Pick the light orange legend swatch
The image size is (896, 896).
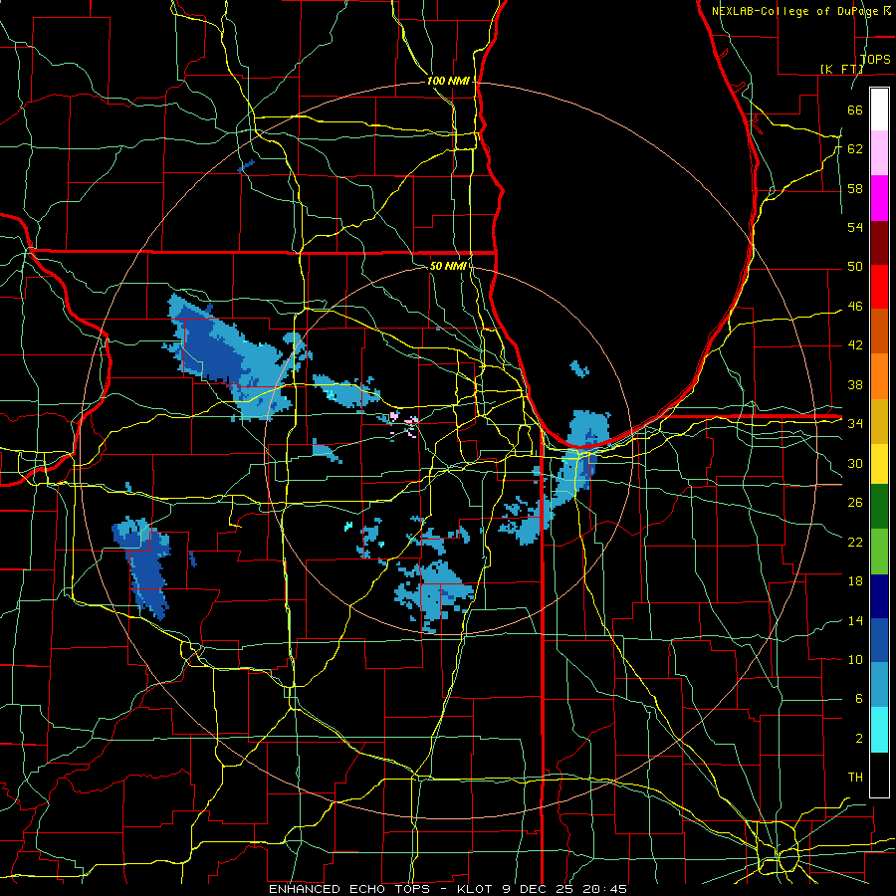[879, 376]
